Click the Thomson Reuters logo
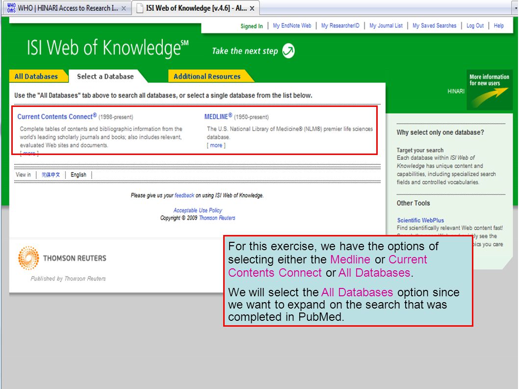Screen dimensions: 519x389 pyautogui.click(x=62, y=258)
